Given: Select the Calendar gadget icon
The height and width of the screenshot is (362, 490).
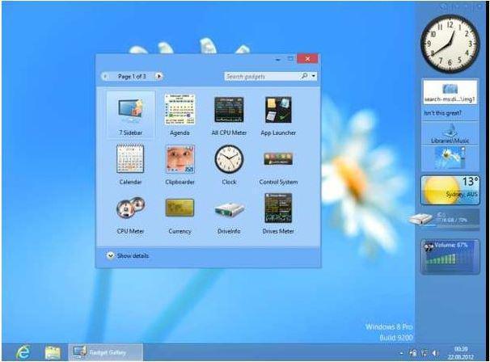Looking at the screenshot, I should point(130,158).
